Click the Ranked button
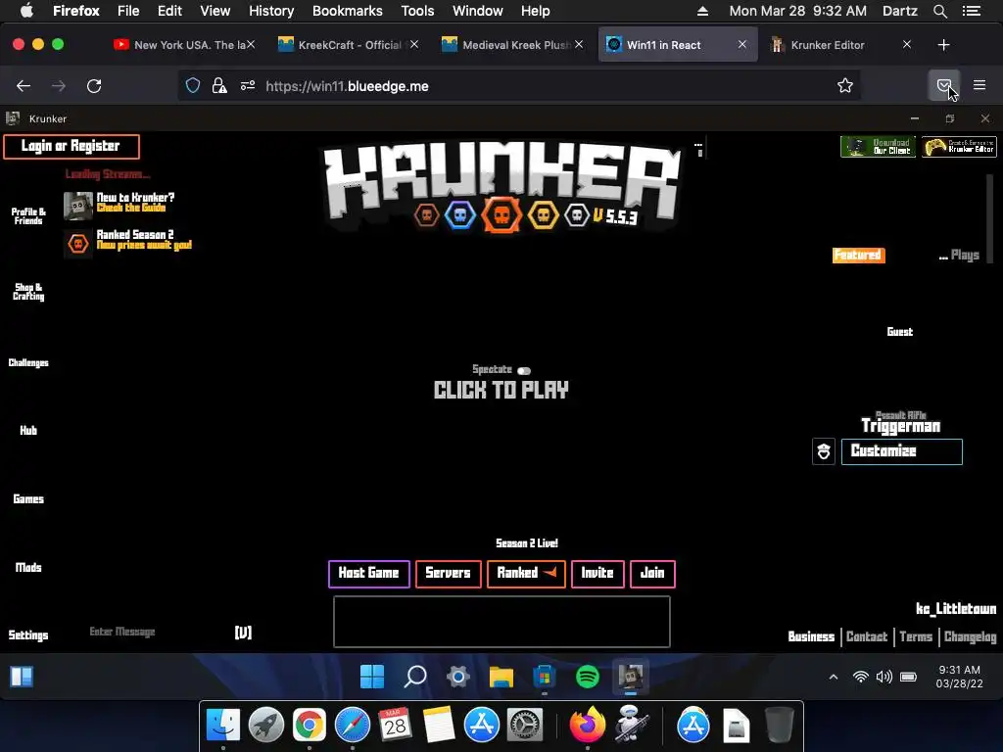 click(526, 574)
